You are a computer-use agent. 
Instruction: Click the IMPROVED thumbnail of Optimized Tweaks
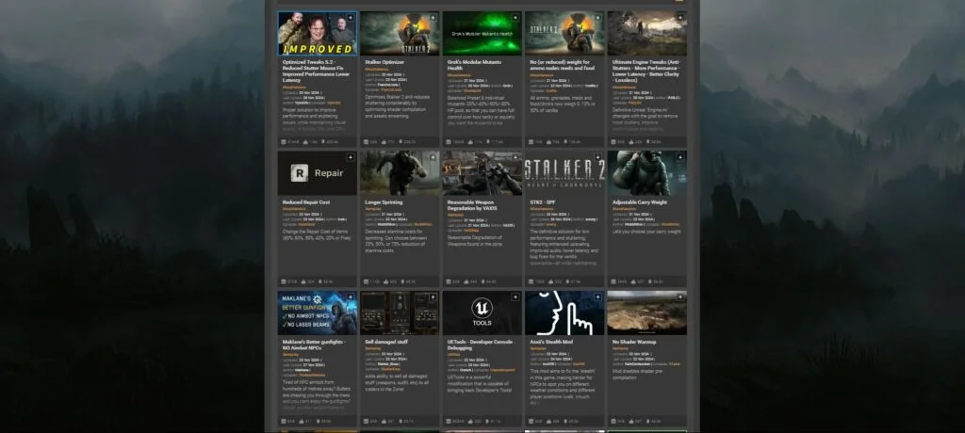click(317, 33)
